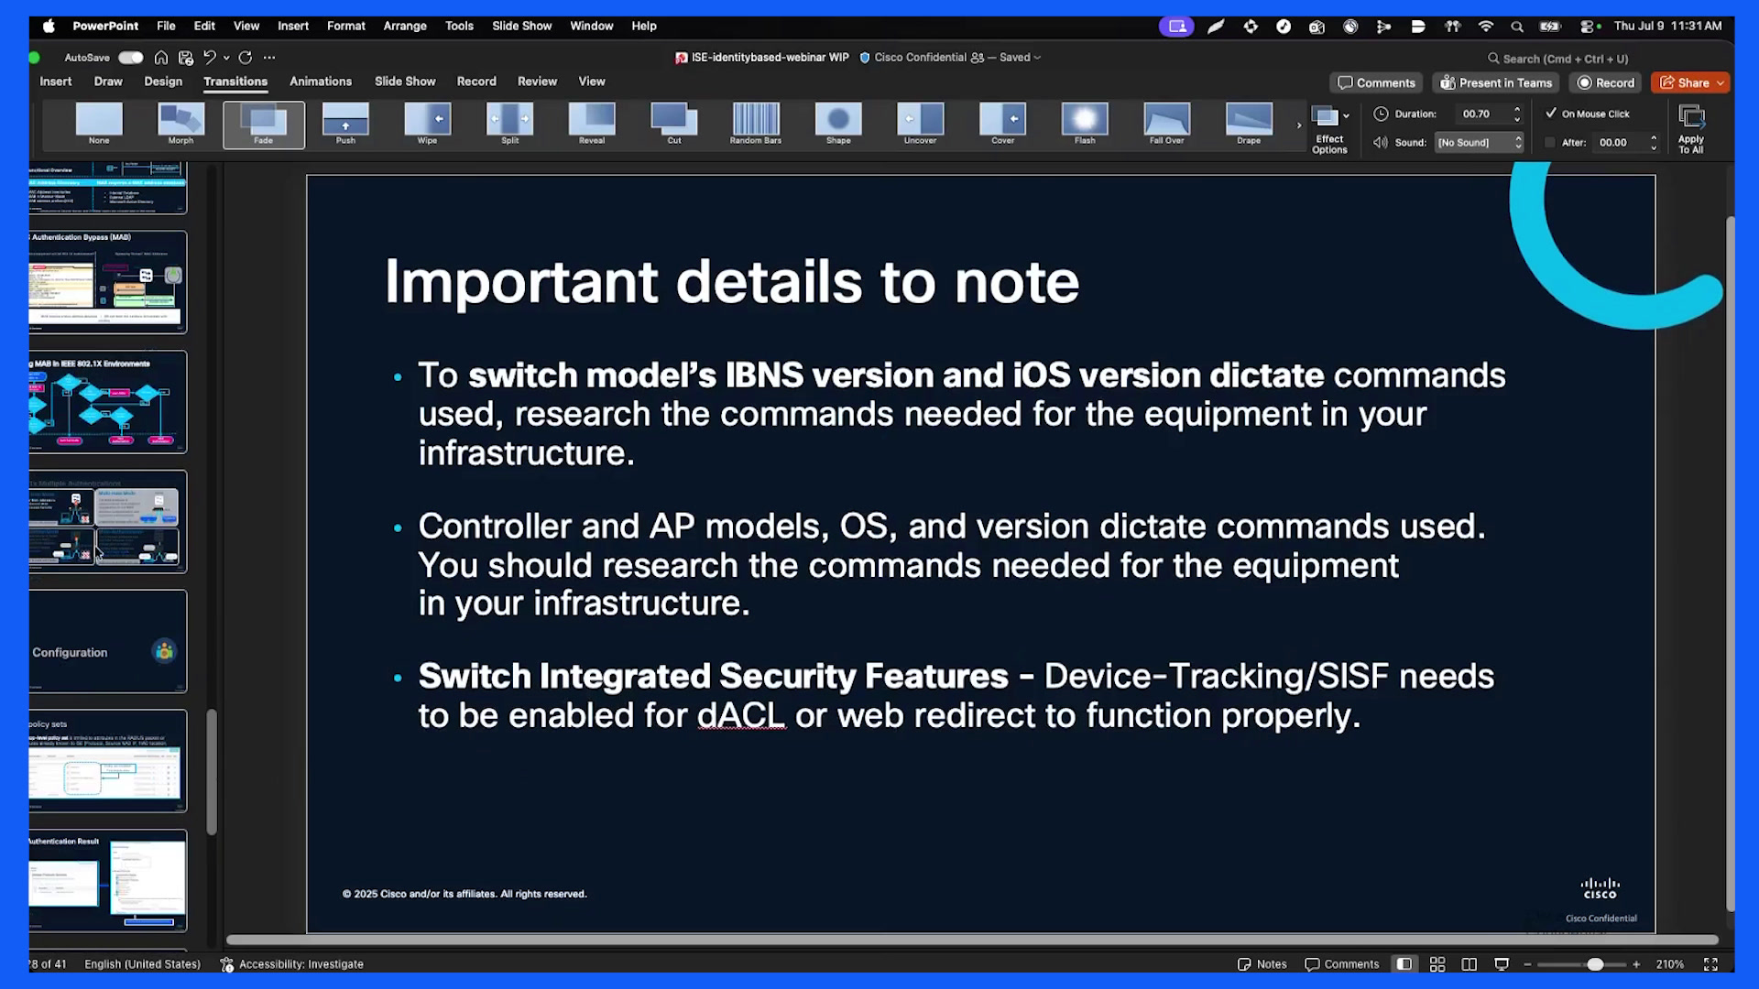Image resolution: width=1759 pixels, height=989 pixels.
Task: Adjust the zoom slider handle
Action: coord(1595,964)
